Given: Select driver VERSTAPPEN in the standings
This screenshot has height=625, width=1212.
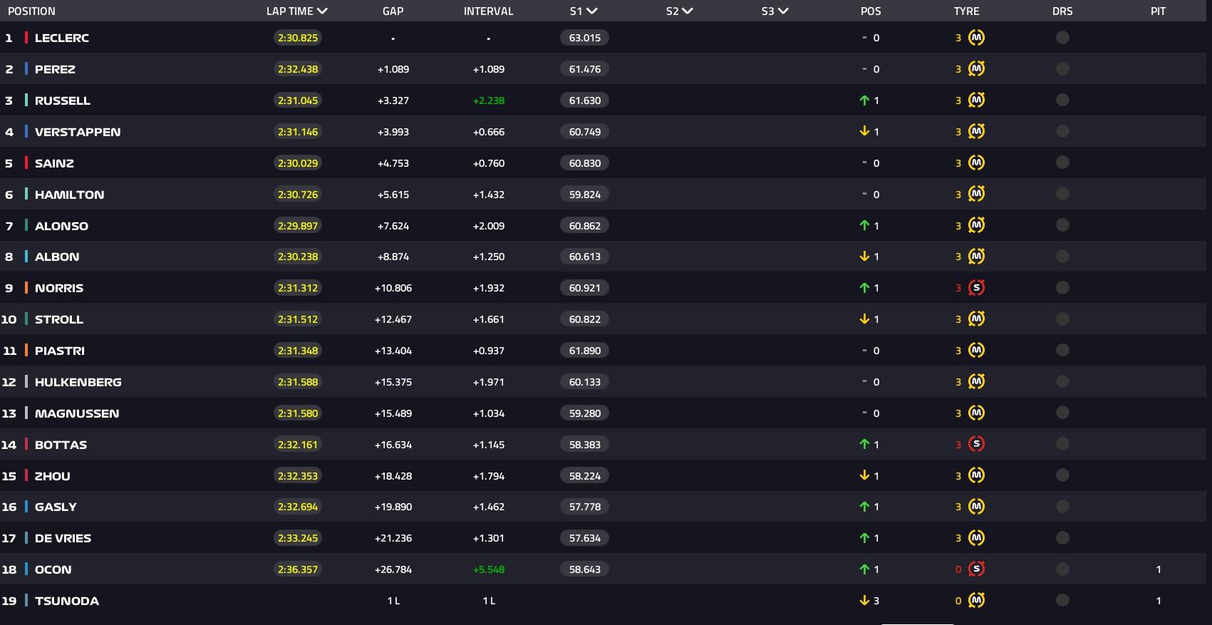Looking at the screenshot, I should click(x=78, y=132).
